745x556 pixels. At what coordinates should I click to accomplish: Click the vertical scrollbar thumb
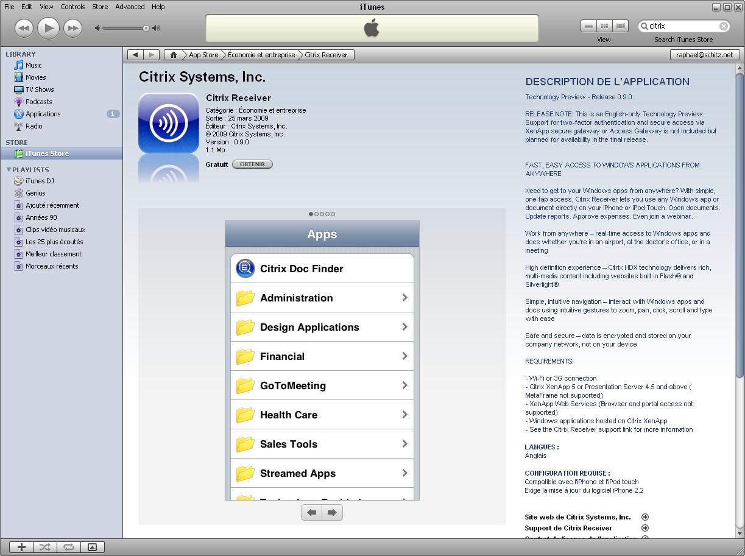point(740,225)
